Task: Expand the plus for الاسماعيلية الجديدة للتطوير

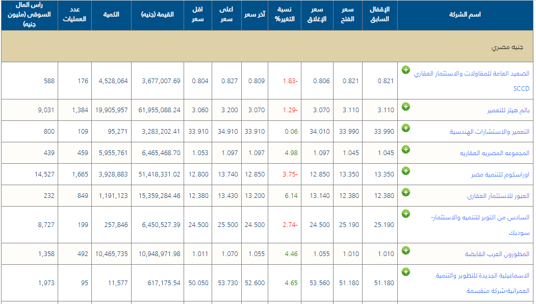Action: (x=405, y=272)
